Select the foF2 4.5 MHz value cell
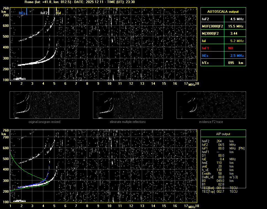 (237, 19)
